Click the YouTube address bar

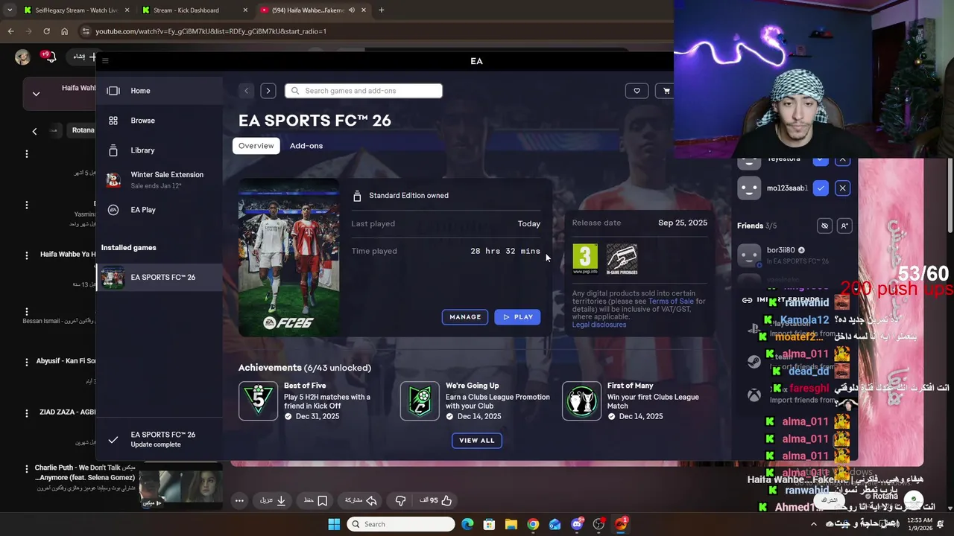click(373, 31)
